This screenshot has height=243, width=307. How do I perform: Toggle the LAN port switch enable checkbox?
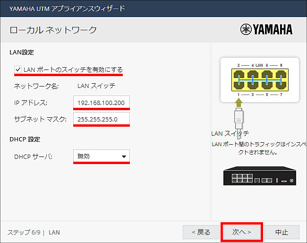[18, 69]
